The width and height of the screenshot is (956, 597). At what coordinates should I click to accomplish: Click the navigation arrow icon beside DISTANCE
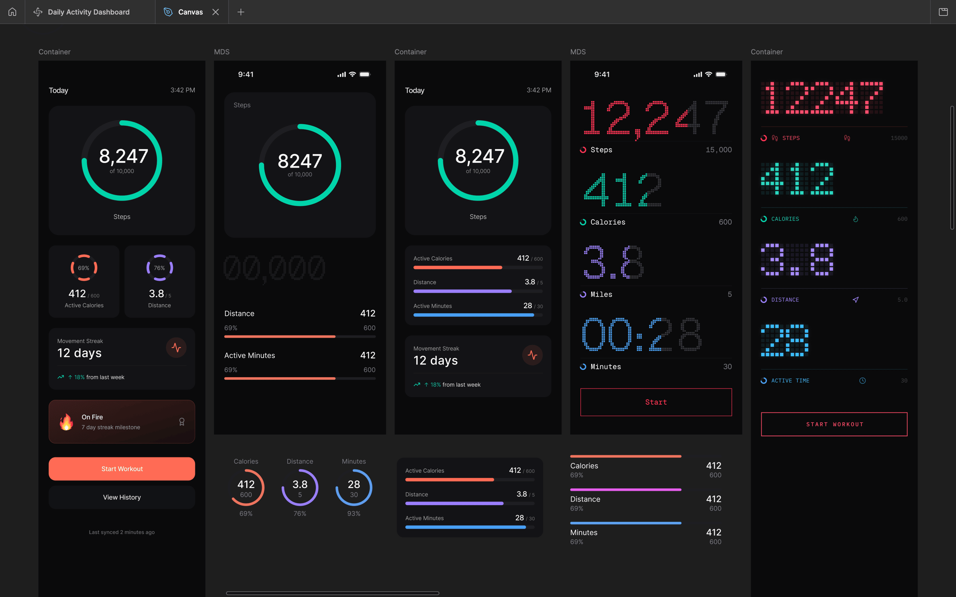coord(856,300)
